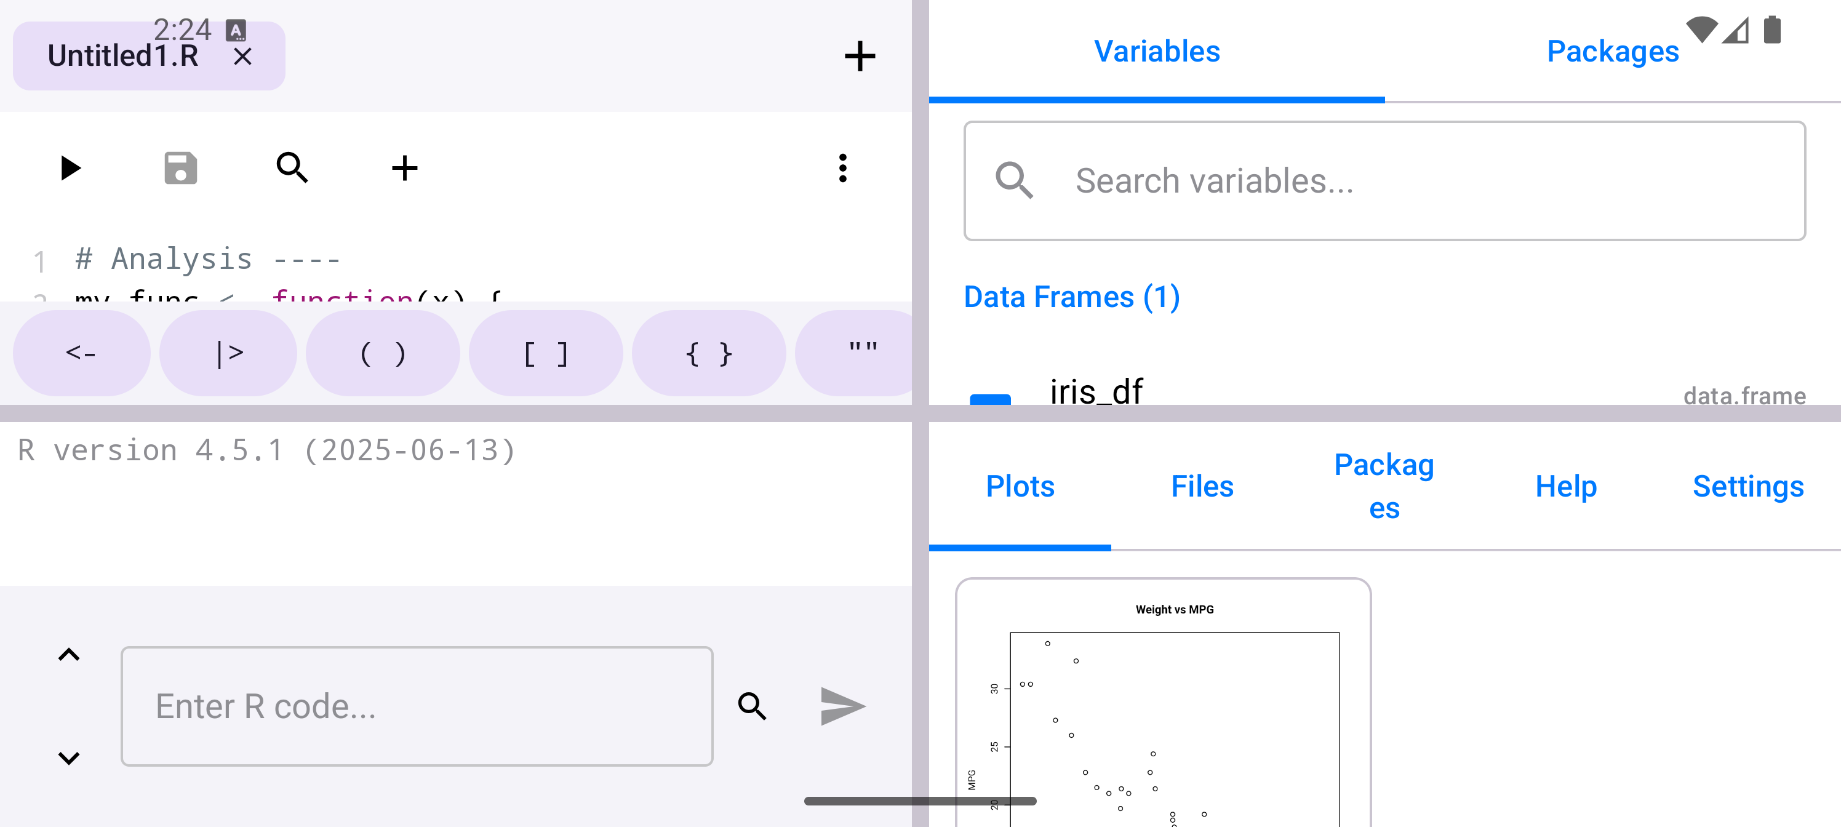The image size is (1841, 827).
Task: Go to previous console history entry
Action: pos(69,655)
